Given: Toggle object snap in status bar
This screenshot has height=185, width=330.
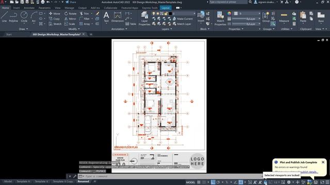Looking at the screenshot, I should (241, 182).
